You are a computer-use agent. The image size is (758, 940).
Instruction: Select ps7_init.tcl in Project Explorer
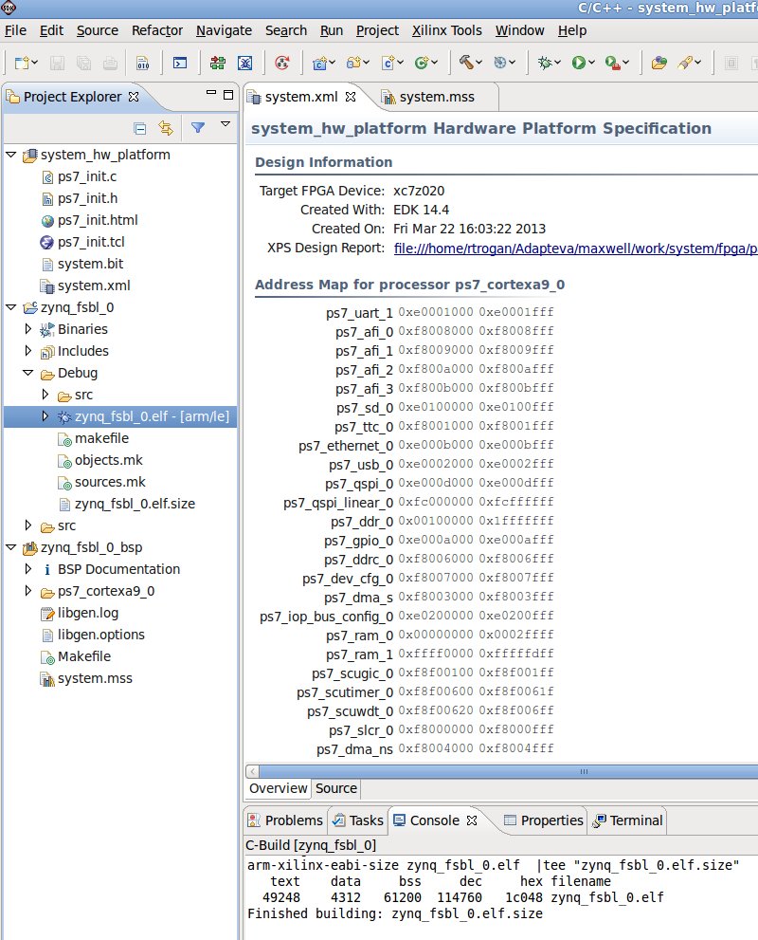coord(97,242)
